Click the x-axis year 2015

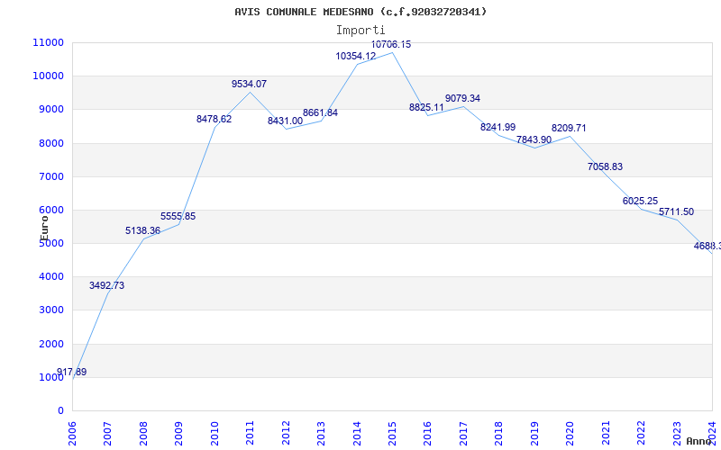tap(392, 433)
